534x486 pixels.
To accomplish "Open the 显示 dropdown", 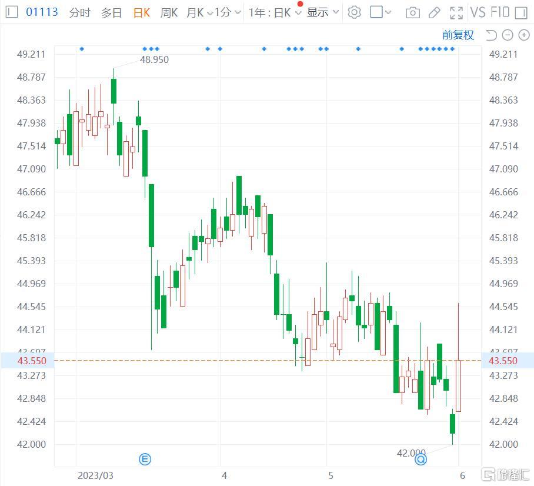I will [322, 12].
